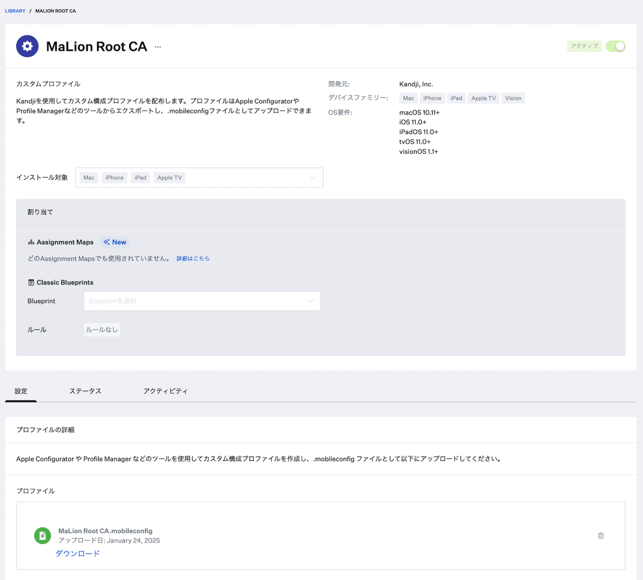Click the アクティブ status badge

(x=584, y=46)
